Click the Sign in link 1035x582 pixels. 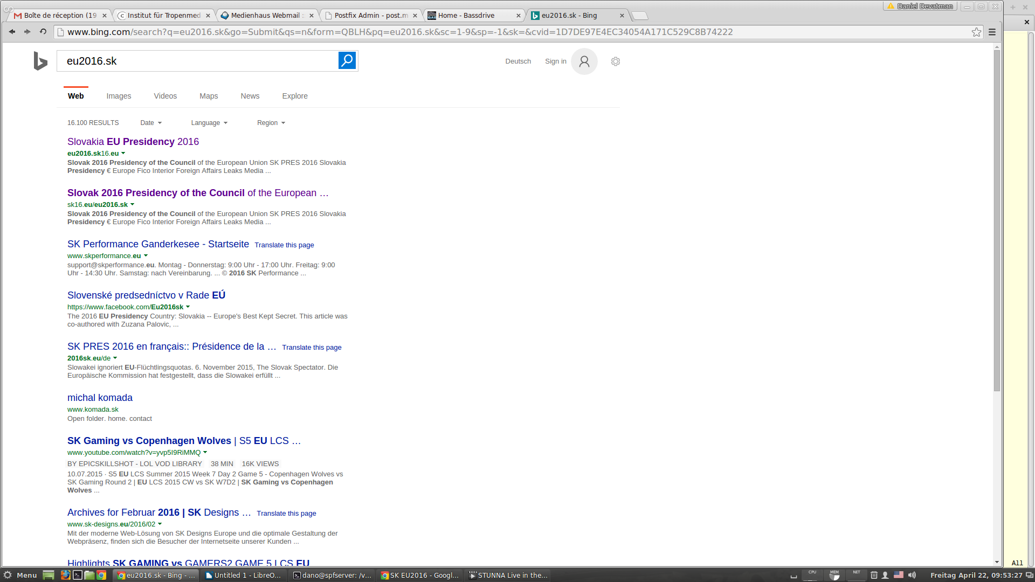pos(556,61)
